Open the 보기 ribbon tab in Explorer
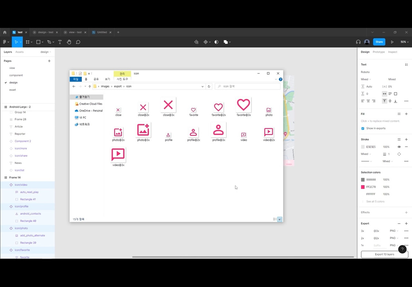Screen dimensions: 412x287 tap(108, 79)
